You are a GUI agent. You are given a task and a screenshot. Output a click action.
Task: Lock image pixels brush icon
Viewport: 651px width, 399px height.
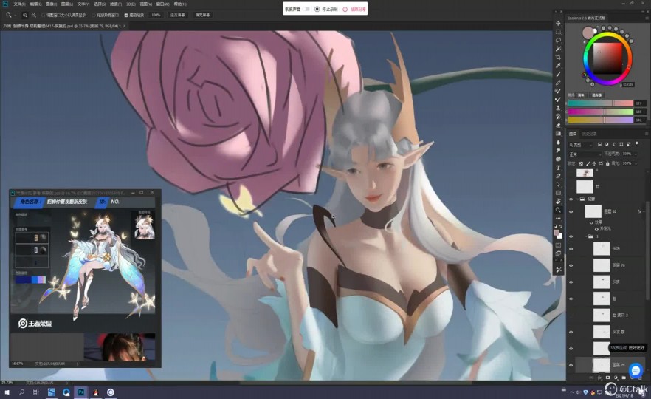(x=588, y=163)
